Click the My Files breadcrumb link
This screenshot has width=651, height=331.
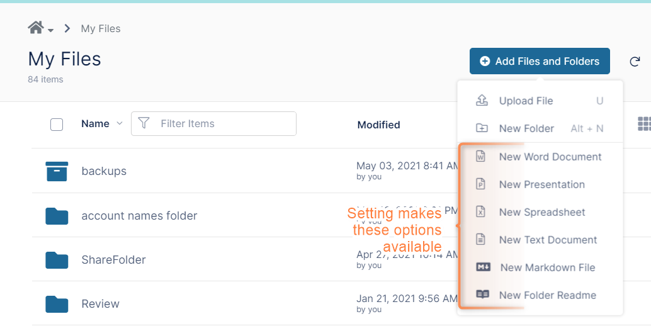pyautogui.click(x=101, y=28)
